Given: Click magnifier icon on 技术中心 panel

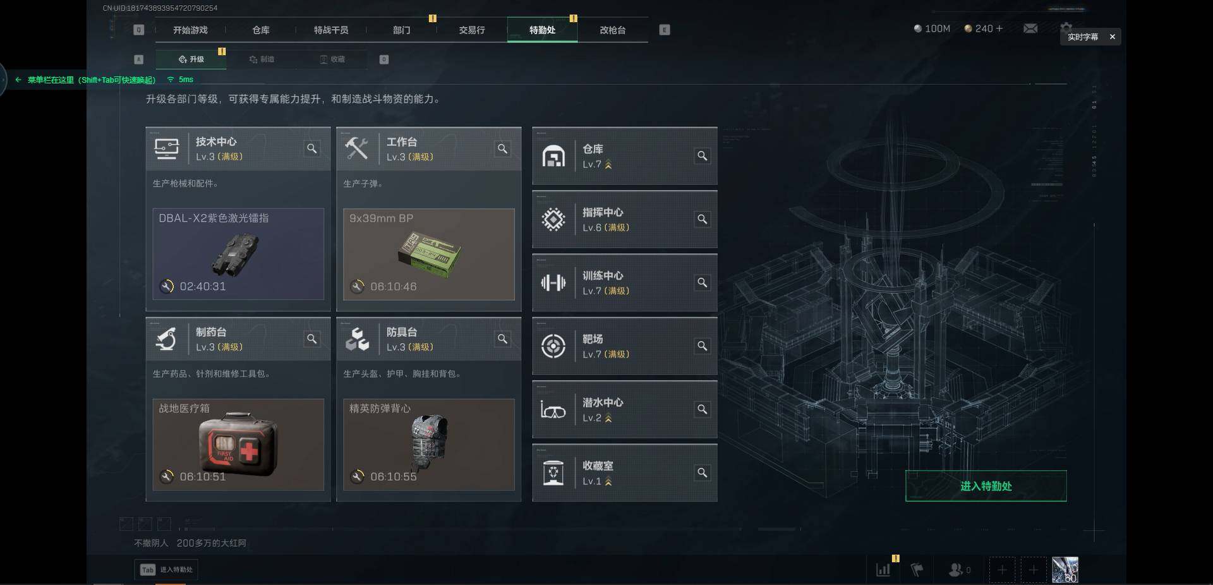Looking at the screenshot, I should coord(311,148).
